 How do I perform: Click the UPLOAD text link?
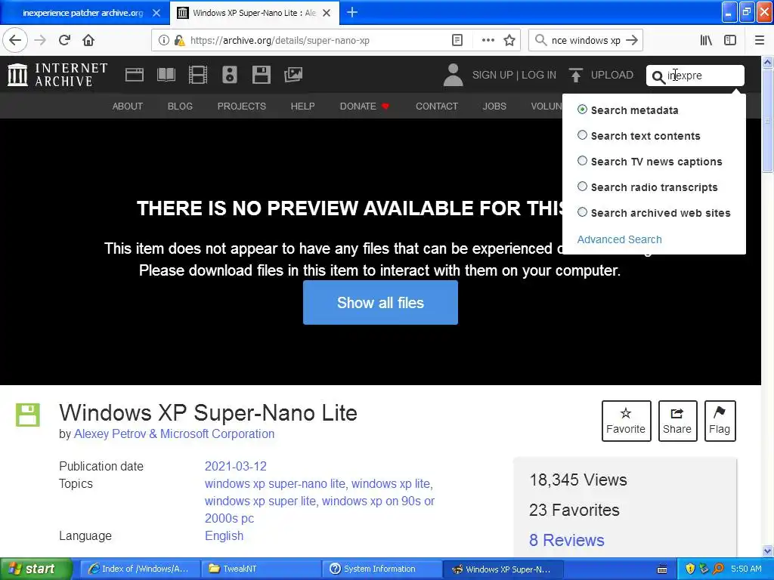[x=612, y=75]
